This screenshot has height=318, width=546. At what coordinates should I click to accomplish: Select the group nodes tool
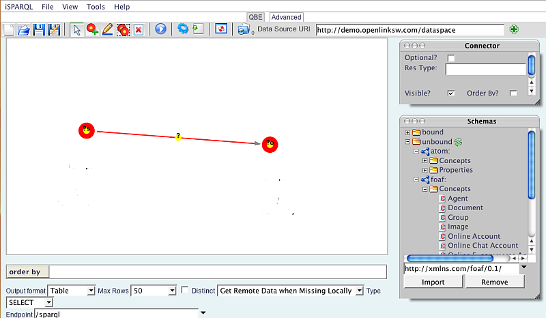point(123,29)
